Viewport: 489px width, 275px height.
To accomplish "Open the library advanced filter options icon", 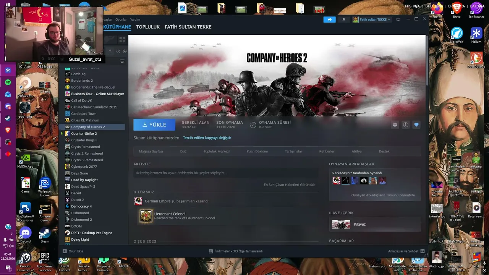I will 122,61.
